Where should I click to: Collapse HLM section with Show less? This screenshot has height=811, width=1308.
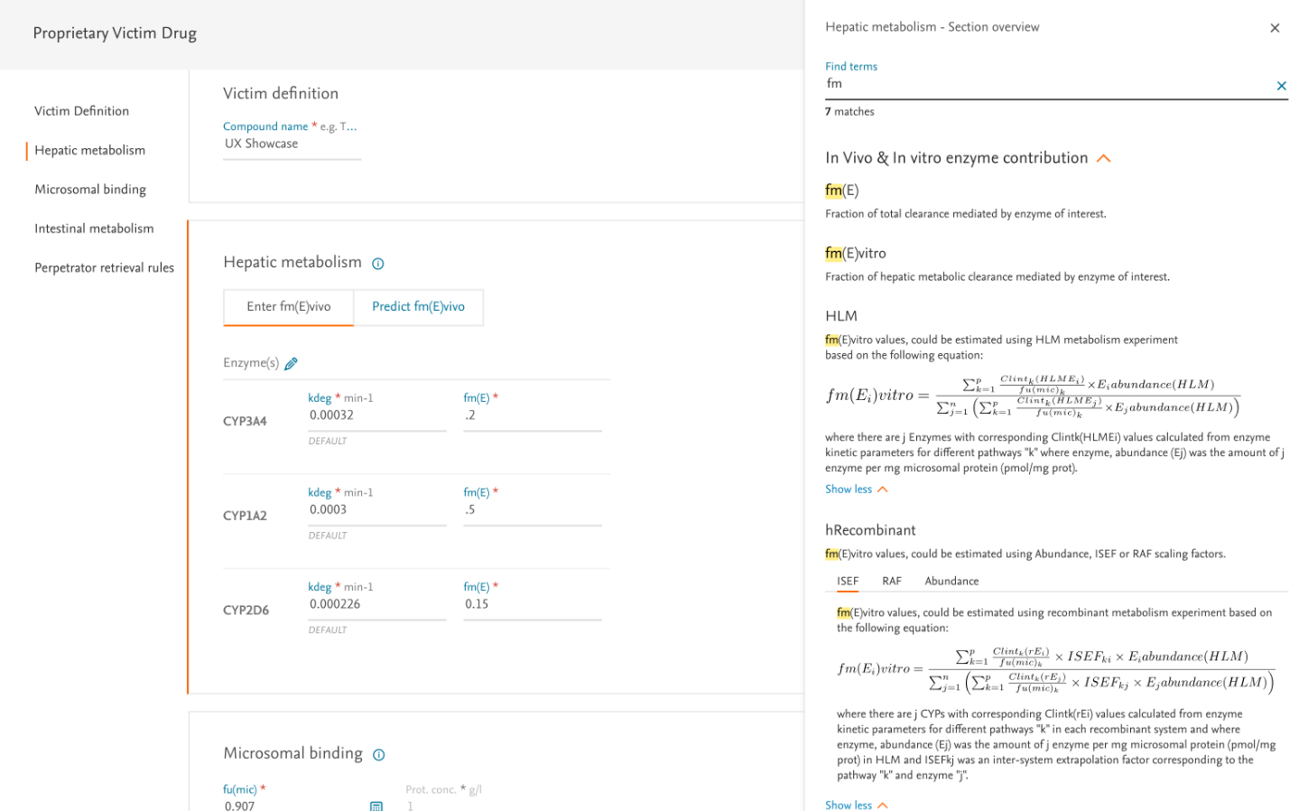856,489
